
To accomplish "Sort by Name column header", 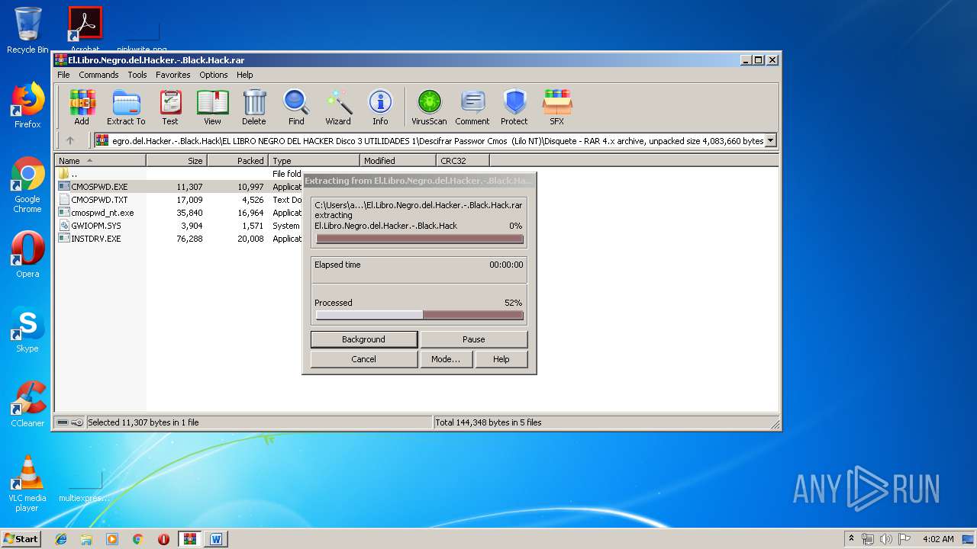I will click(x=100, y=161).
